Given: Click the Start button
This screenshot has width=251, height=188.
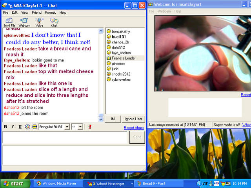Looking at the screenshot, I should pos(15,184).
